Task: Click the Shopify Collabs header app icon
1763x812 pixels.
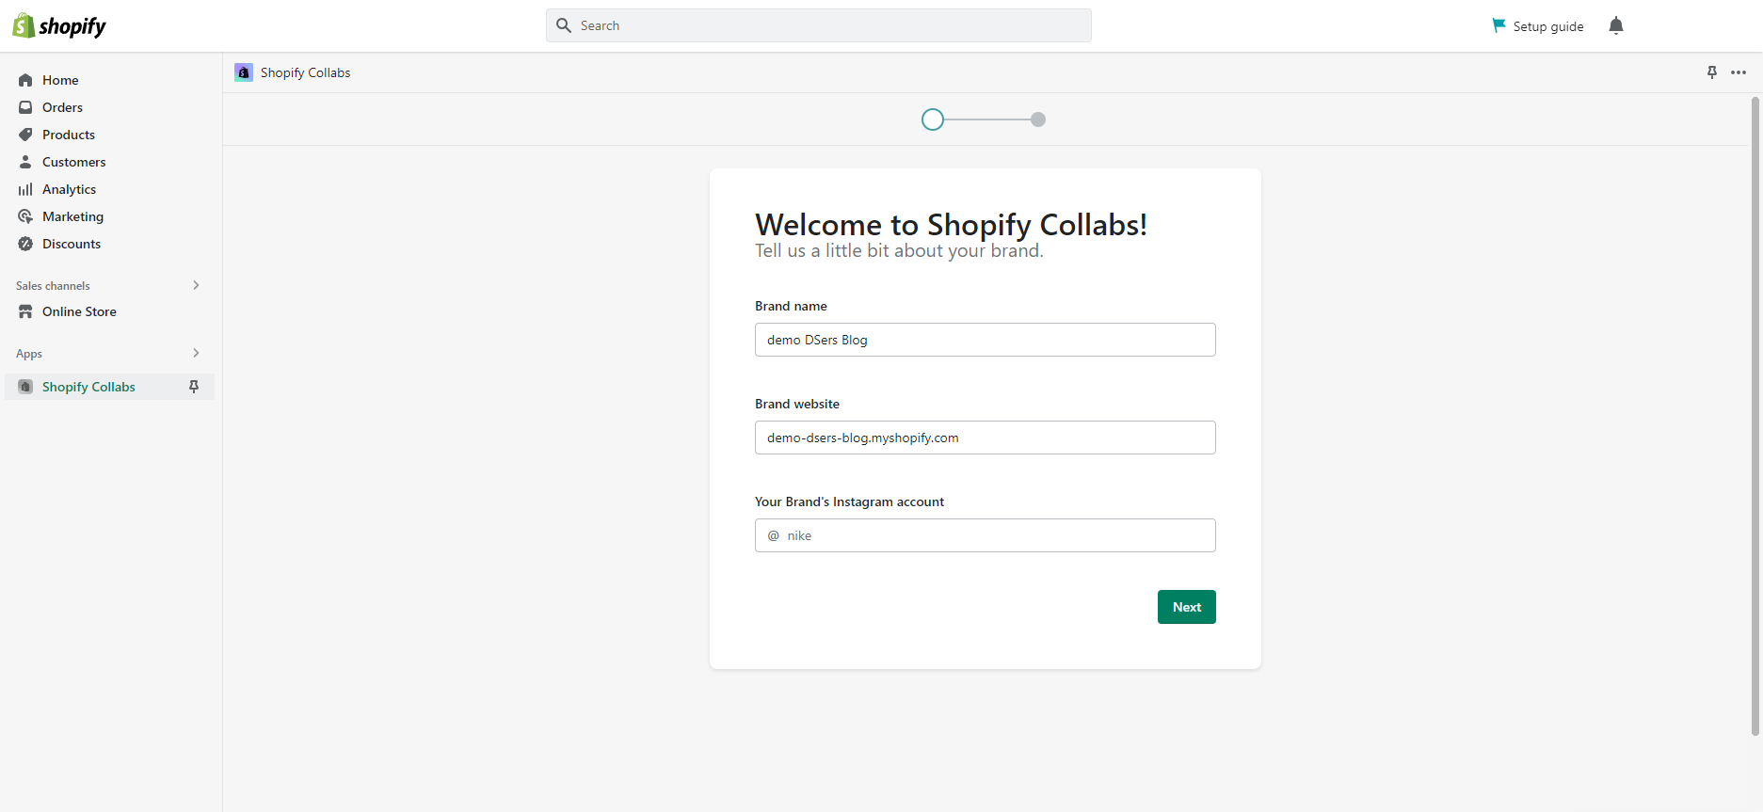Action: (244, 72)
